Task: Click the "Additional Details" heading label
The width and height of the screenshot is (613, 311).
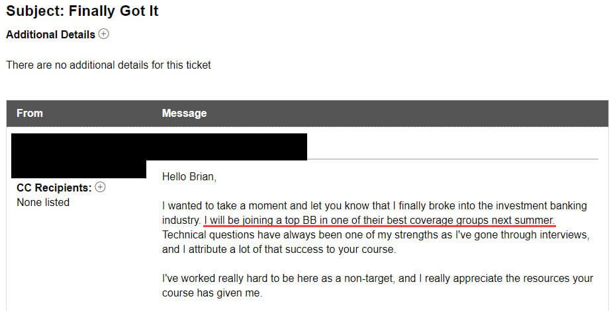Action: (x=50, y=34)
